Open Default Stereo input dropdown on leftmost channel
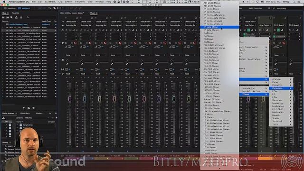This screenshot has height=171, width=304. point(71,22)
